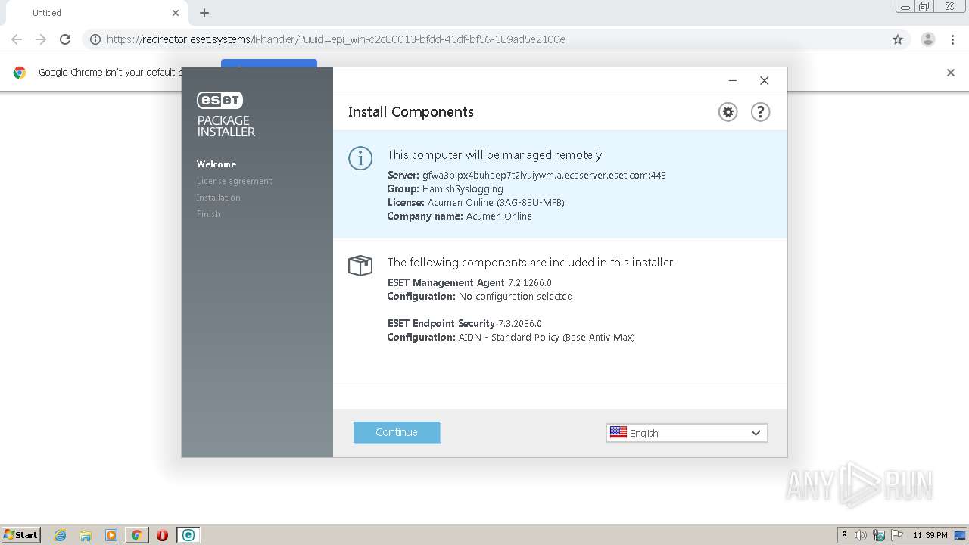Screen dimensions: 969x545
Task: Switch to ESET installer in taskbar
Action: [188, 535]
